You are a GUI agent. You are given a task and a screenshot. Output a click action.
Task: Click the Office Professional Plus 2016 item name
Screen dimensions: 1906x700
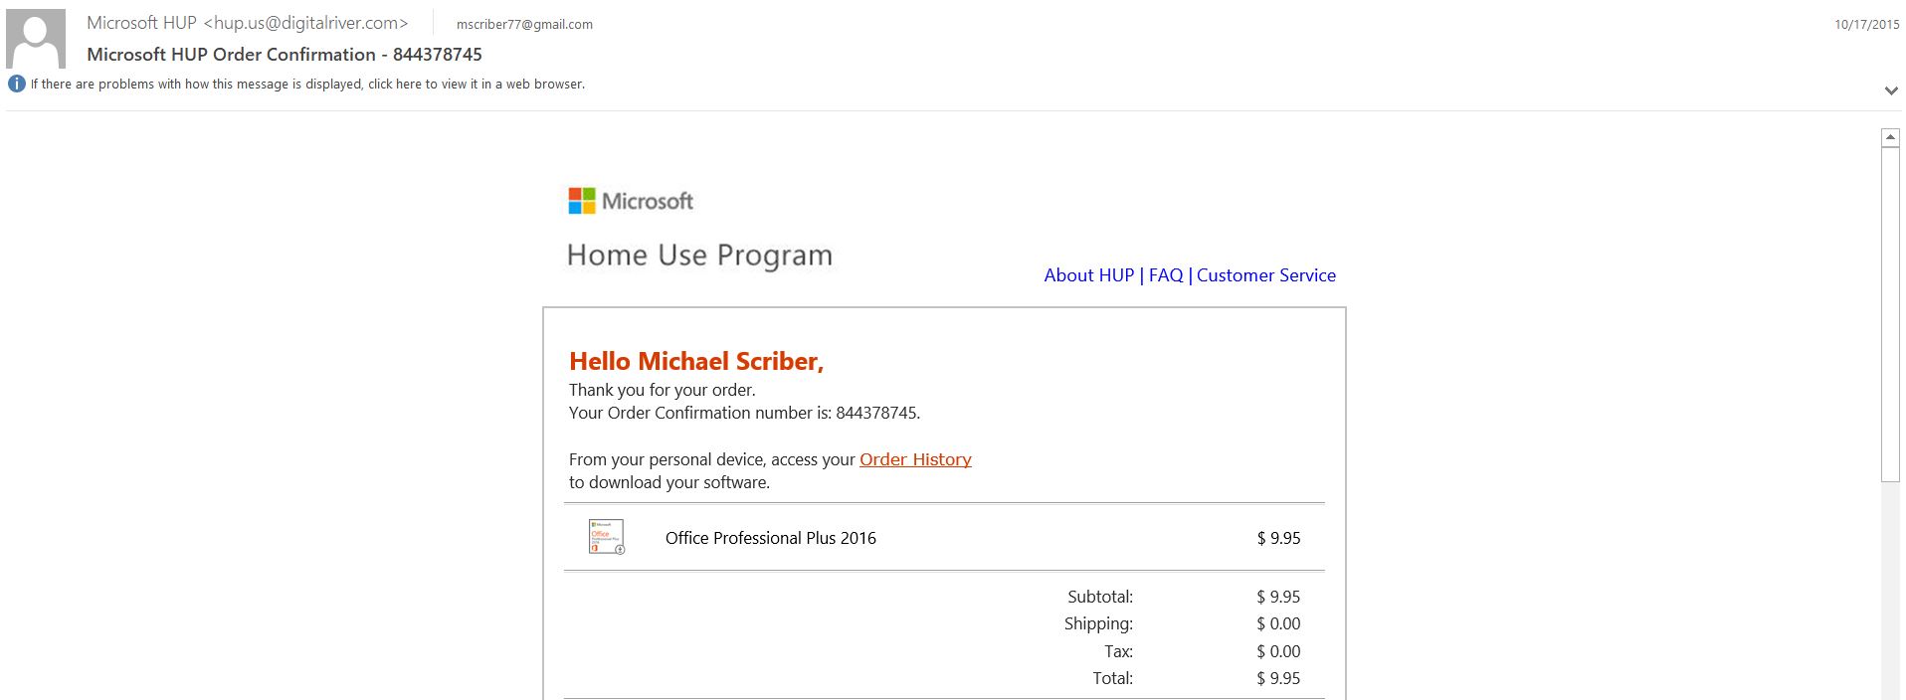tap(770, 538)
